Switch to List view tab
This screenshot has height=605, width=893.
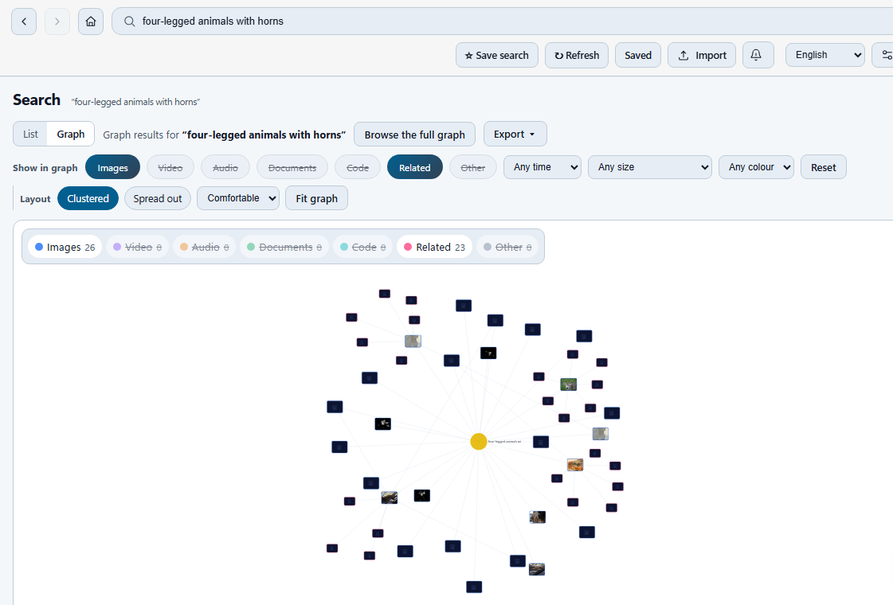[x=31, y=135]
